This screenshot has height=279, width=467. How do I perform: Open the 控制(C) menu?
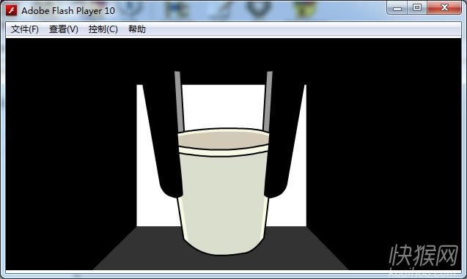coord(103,29)
